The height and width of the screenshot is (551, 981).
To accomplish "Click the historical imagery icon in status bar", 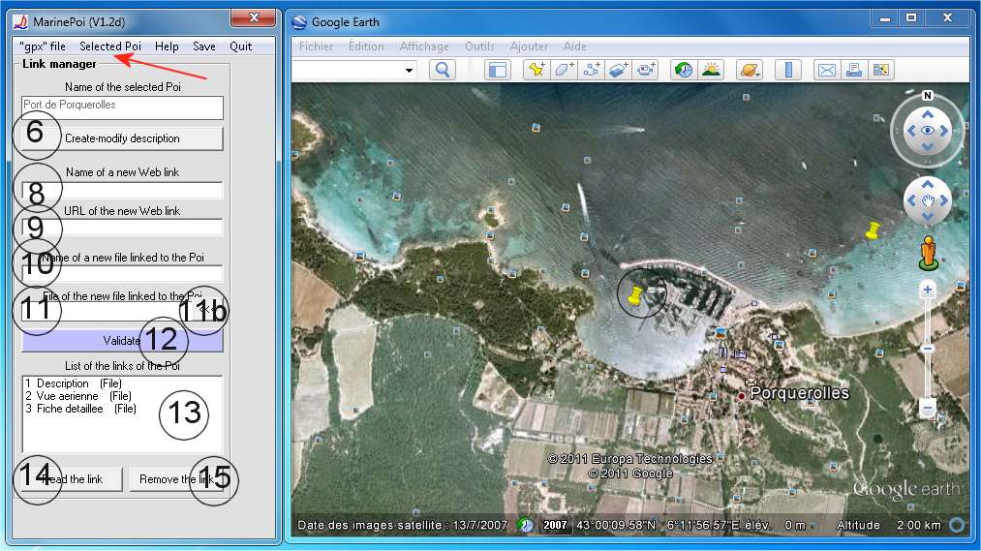I will coord(526,525).
